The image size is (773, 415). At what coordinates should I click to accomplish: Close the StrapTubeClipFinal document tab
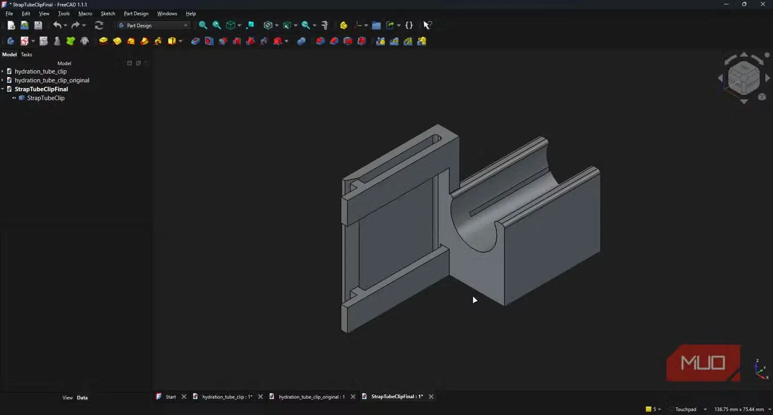431,397
